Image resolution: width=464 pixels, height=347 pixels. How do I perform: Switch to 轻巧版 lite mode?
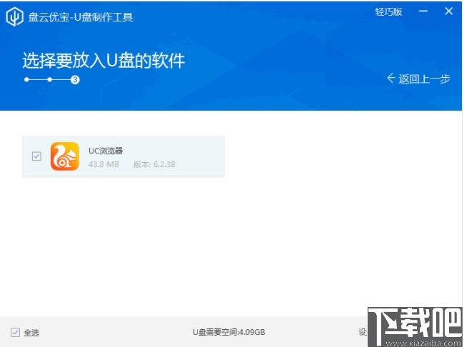click(388, 12)
